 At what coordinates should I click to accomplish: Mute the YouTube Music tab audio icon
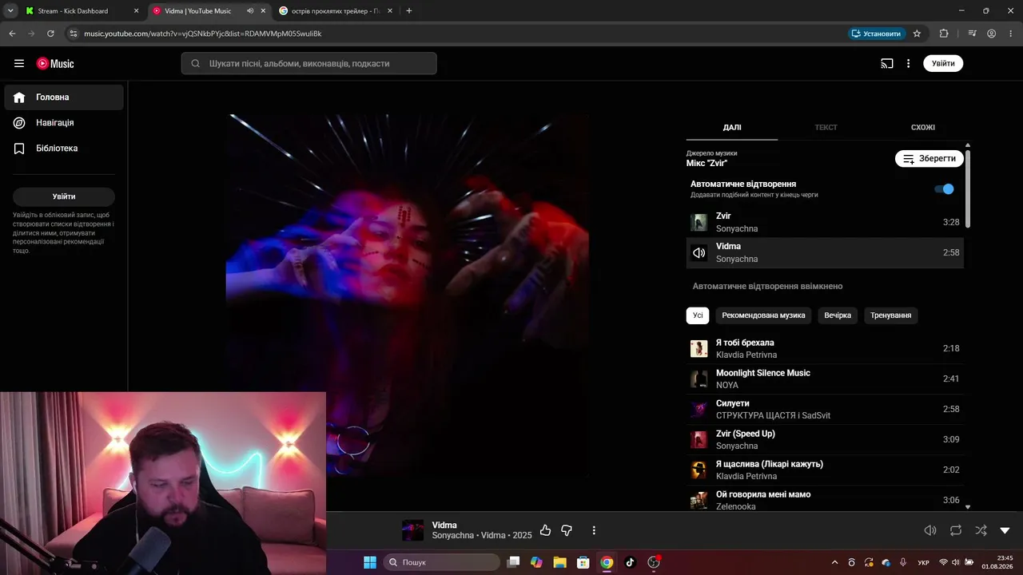point(250,11)
